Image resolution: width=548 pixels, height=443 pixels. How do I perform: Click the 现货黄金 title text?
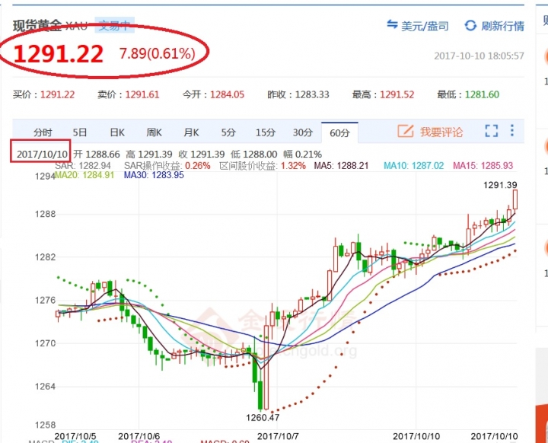[37, 26]
